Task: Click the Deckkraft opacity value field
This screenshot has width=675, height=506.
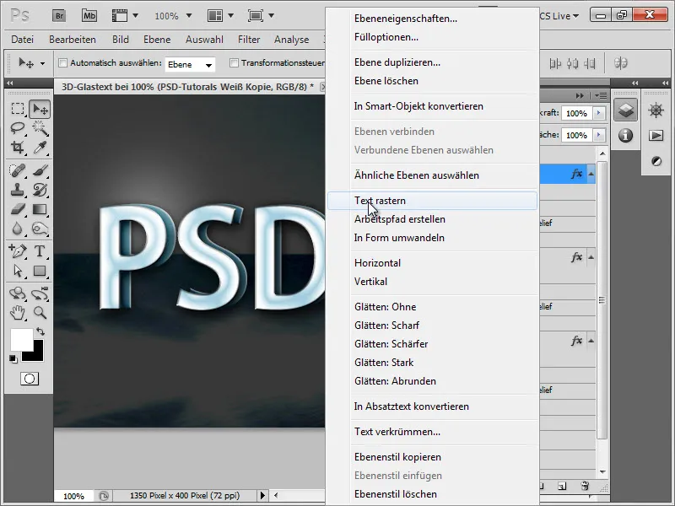Action: (x=577, y=113)
